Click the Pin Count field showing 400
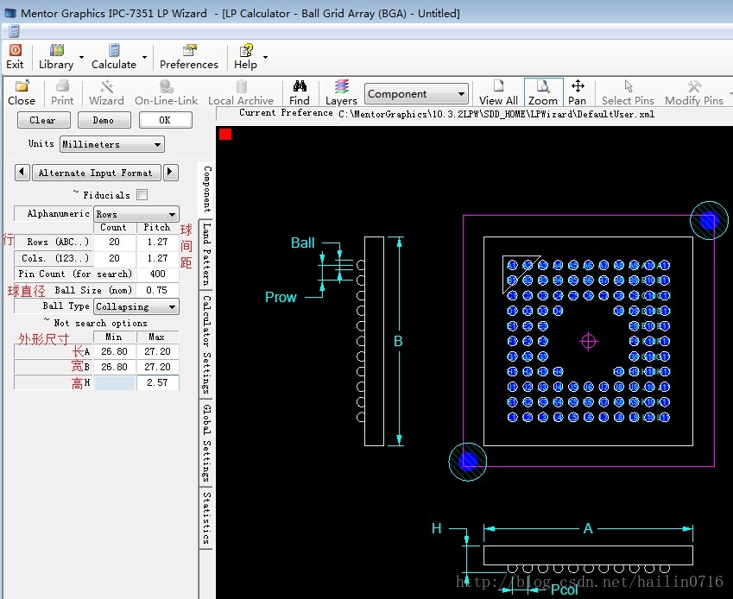The height and width of the screenshot is (599, 733). point(157,274)
